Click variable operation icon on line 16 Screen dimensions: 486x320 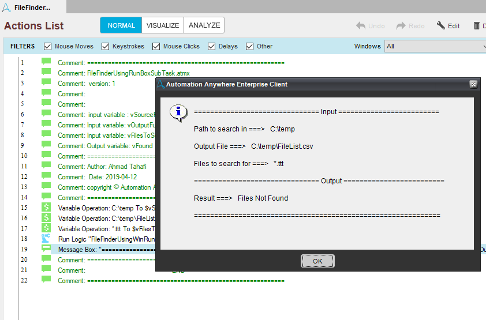[x=46, y=217]
